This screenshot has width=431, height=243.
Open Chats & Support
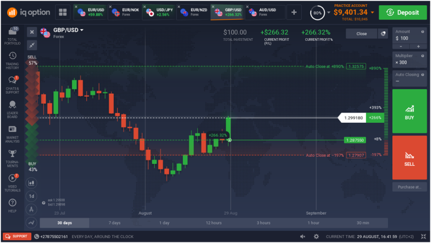(x=12, y=85)
